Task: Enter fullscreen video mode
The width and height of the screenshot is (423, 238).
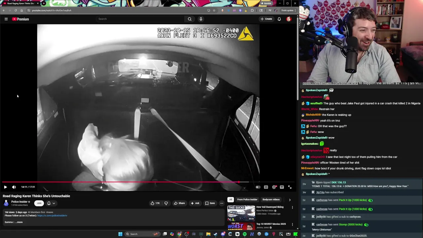Action: pos(290,187)
